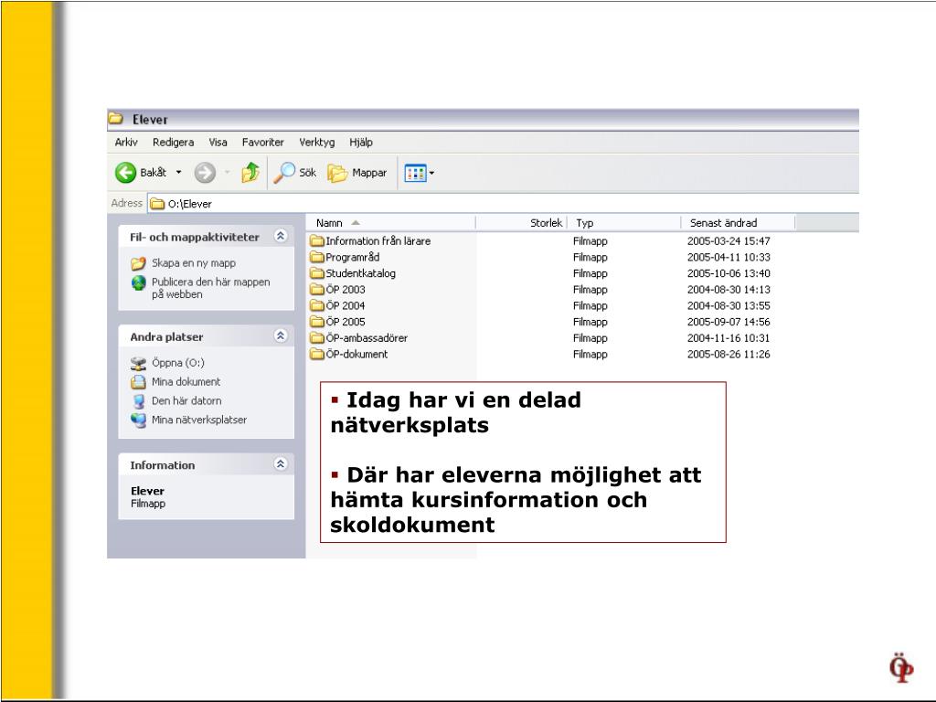
Task: Click Publicera den här mappen på webben
Action: click(x=211, y=288)
